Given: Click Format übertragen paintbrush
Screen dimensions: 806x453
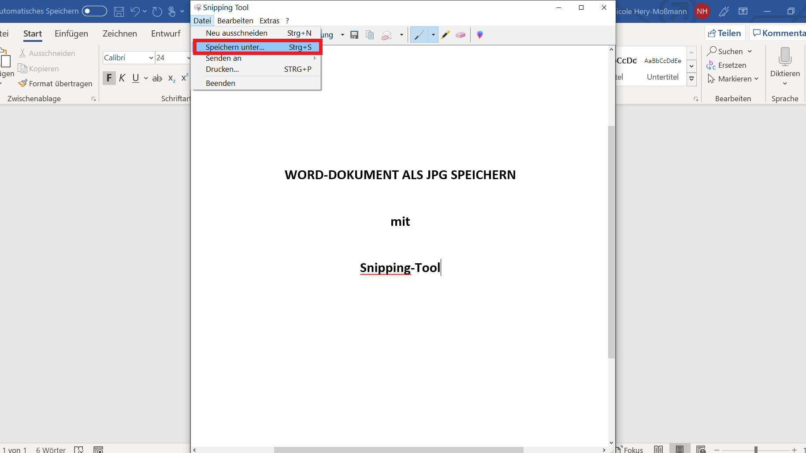Looking at the screenshot, I should point(55,84).
